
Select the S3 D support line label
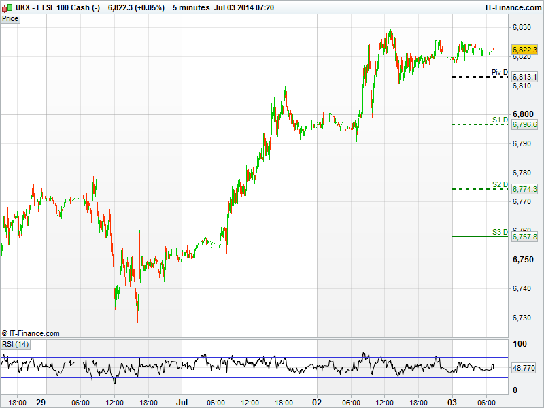tap(500, 232)
